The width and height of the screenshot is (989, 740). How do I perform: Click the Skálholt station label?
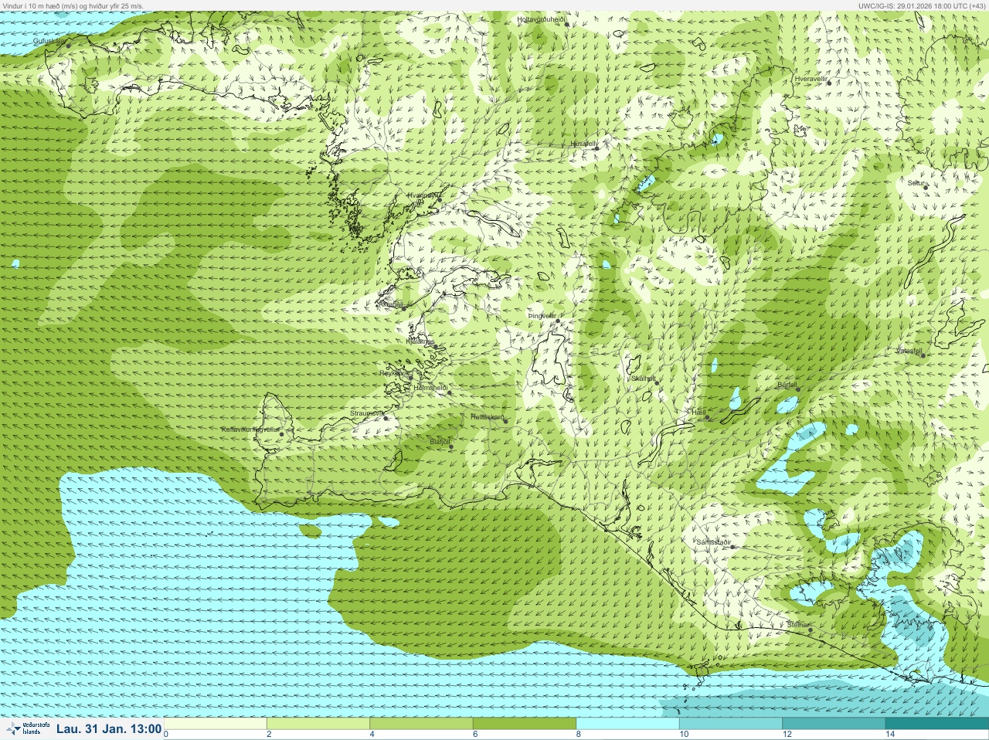pos(644,378)
